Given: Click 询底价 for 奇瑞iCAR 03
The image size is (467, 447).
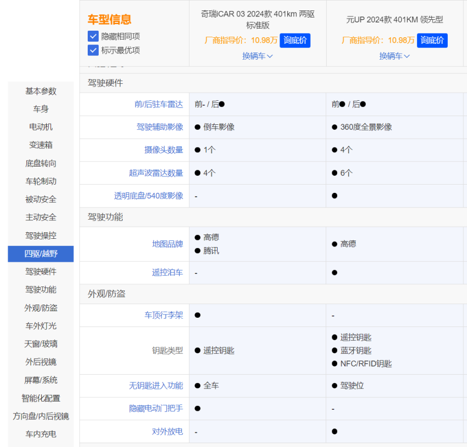Looking at the screenshot, I should click(x=295, y=41).
